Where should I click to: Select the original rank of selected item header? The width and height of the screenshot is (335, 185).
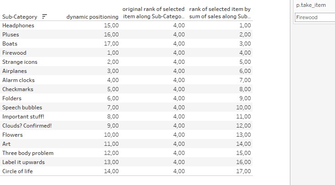click(153, 13)
